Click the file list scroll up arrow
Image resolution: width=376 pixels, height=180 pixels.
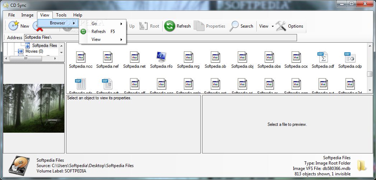coord(370,46)
